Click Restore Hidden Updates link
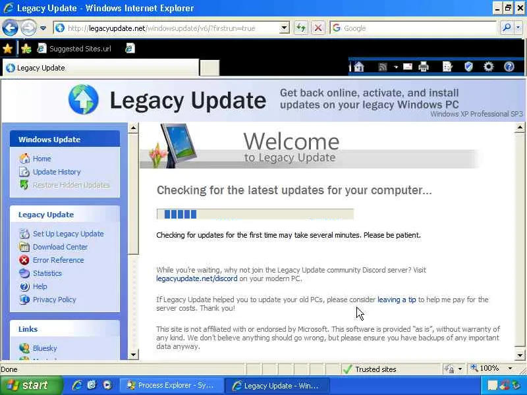This screenshot has height=395, width=527. [71, 185]
